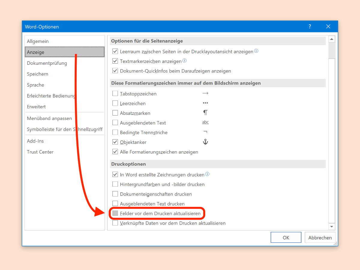
Task: Click the scrollbar up arrow
Action: (x=331, y=39)
